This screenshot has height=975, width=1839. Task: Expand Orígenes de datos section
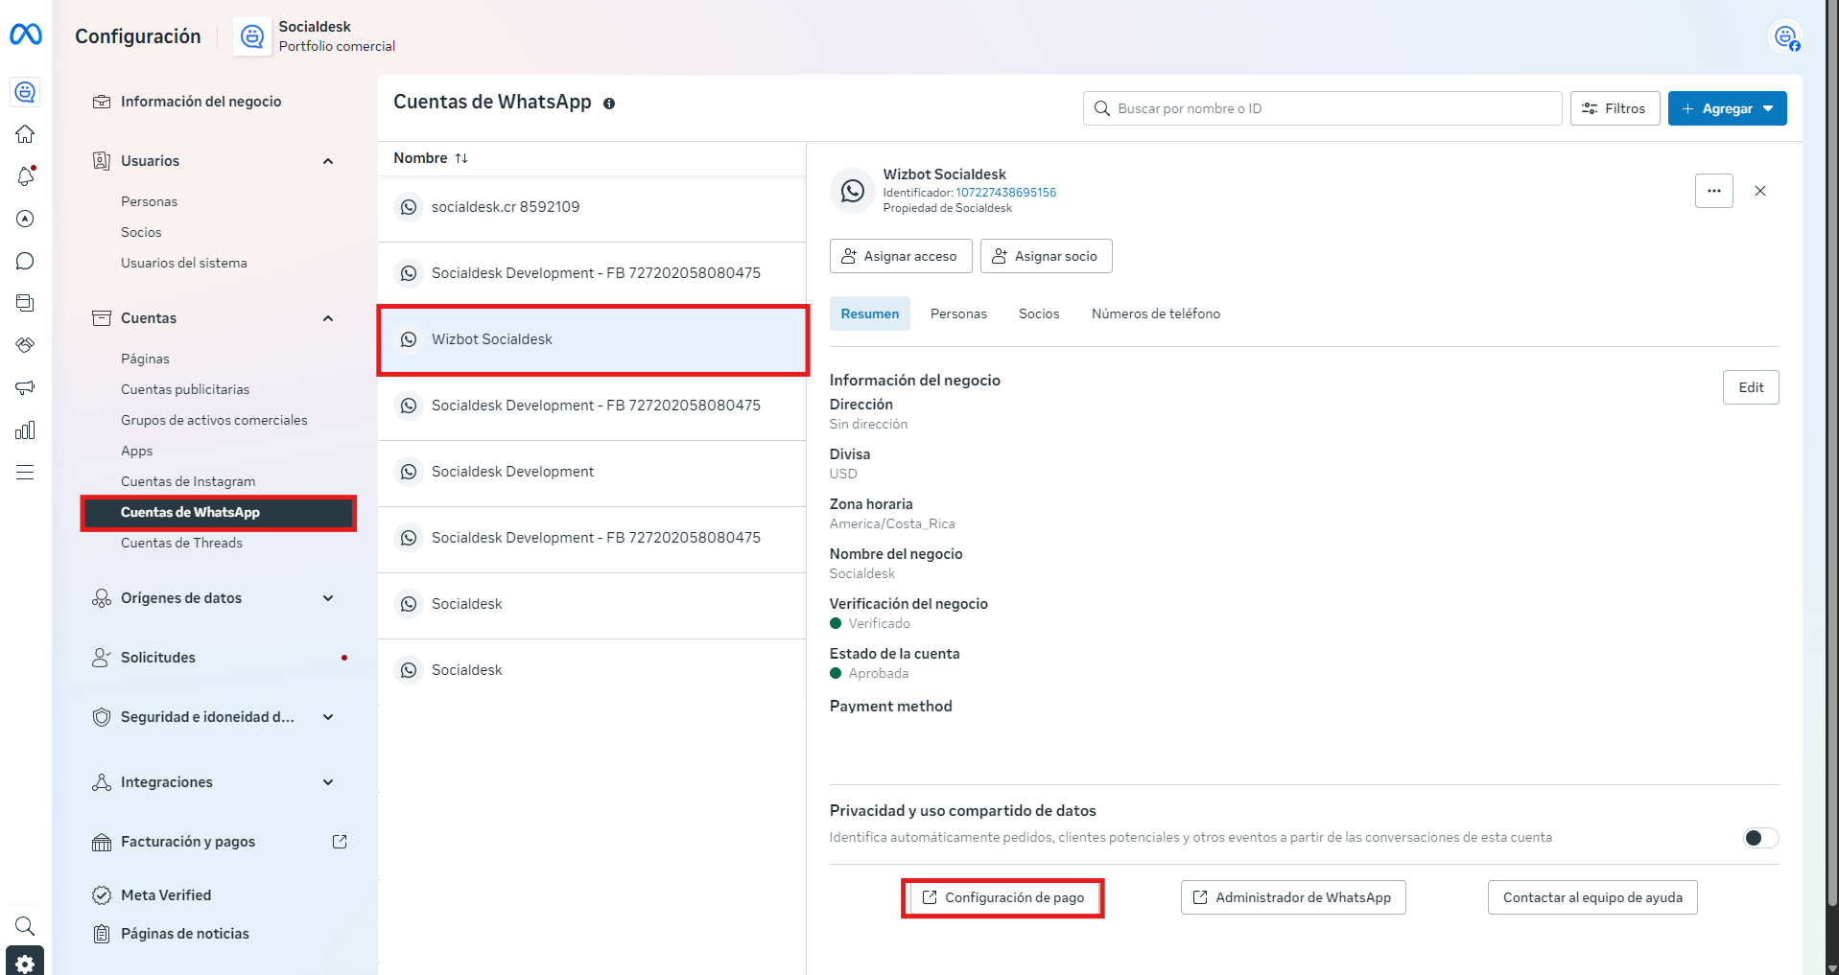point(328,598)
